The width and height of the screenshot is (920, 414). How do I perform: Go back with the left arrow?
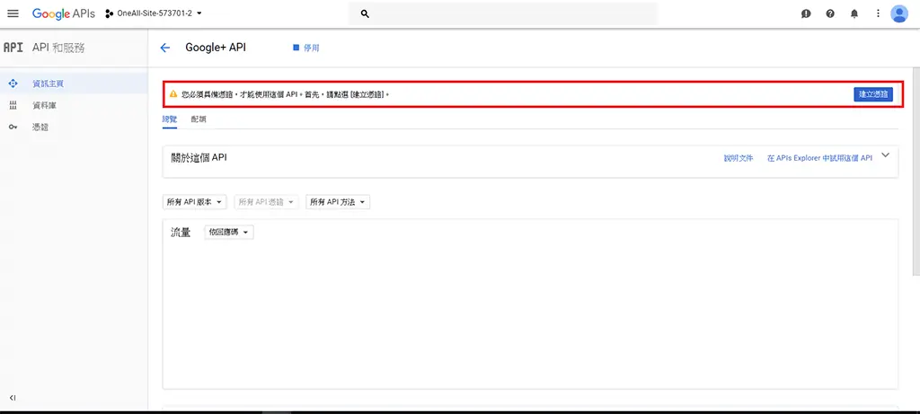(165, 48)
